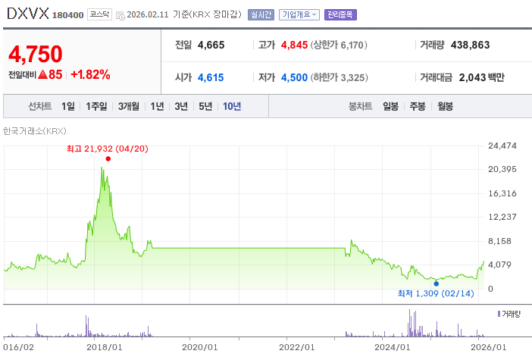Switch to 주봉 weekly candle chart
This screenshot has width=532, height=360.
coord(418,106)
